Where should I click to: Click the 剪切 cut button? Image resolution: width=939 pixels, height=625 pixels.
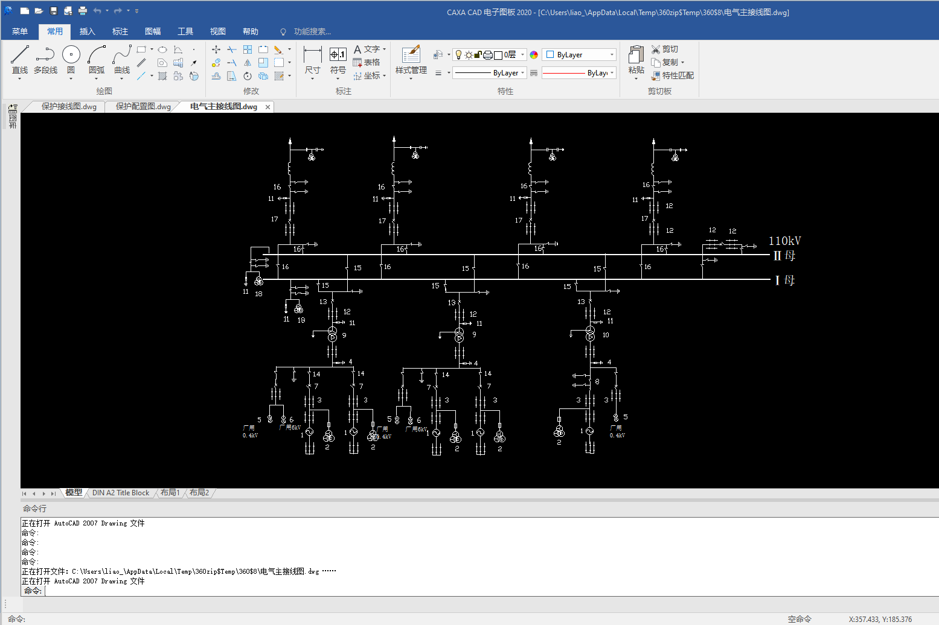[x=665, y=49]
